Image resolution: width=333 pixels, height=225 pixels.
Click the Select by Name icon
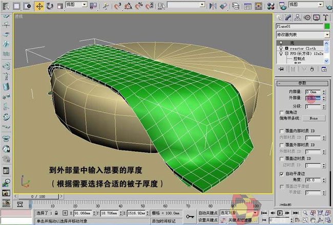(6, 6)
